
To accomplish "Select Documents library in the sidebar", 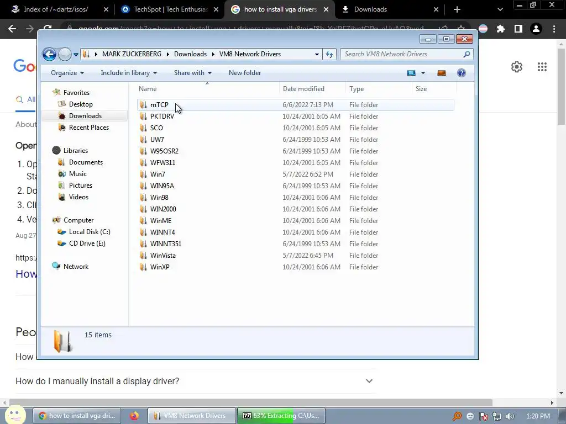I will tap(86, 162).
